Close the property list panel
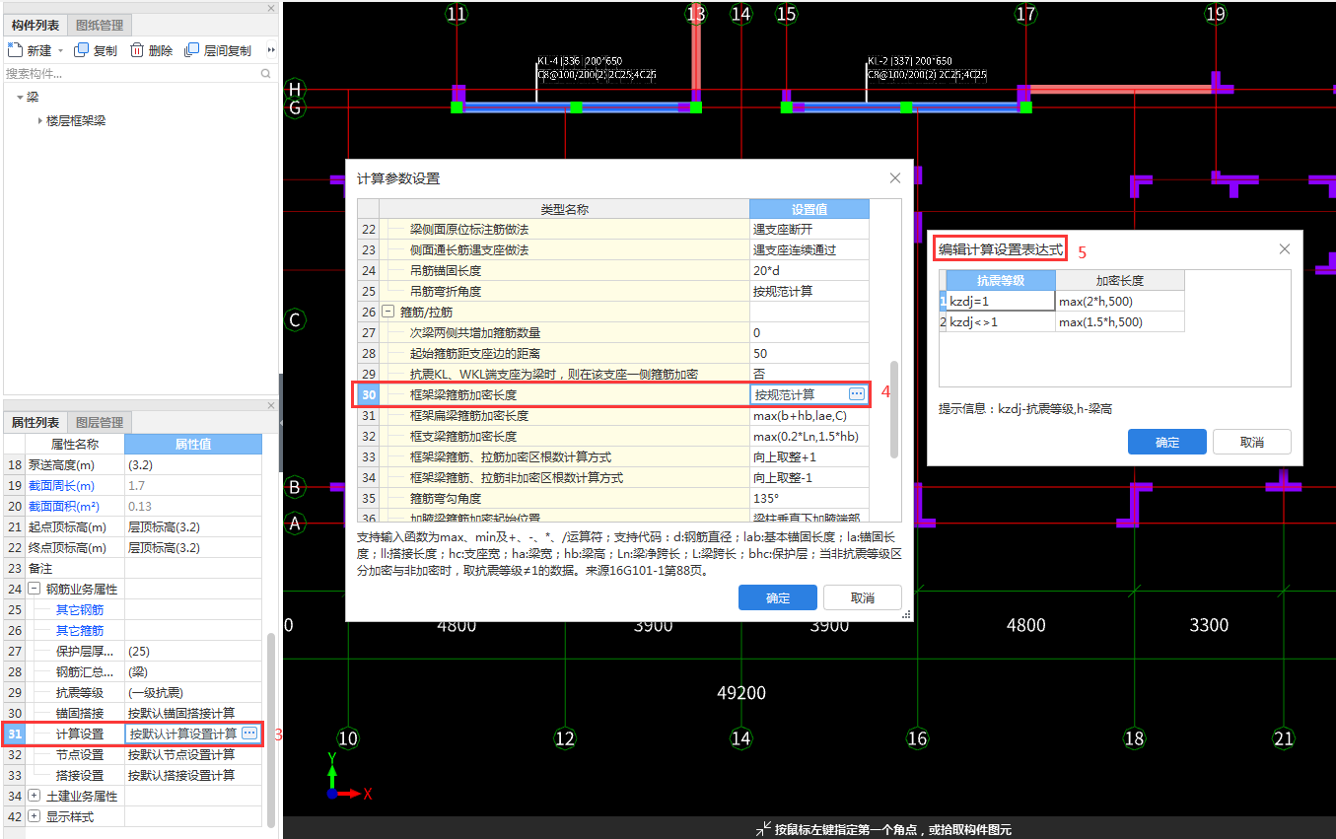 (271, 405)
